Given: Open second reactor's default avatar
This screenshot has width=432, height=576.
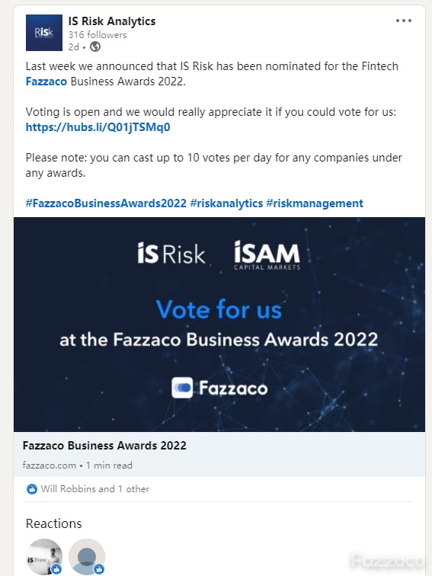Looking at the screenshot, I should (87, 556).
